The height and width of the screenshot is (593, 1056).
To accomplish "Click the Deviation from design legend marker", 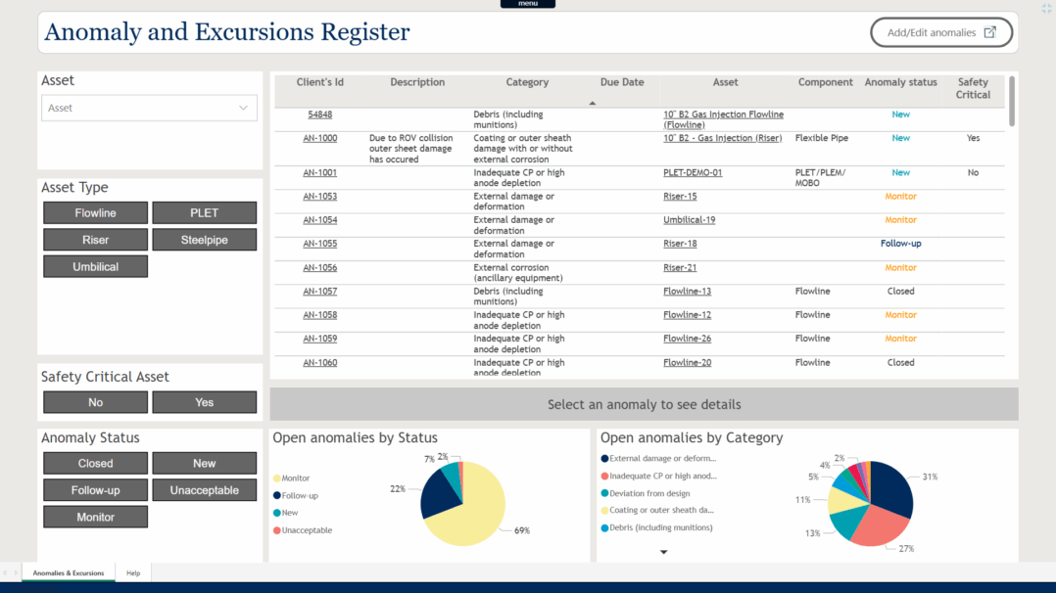I will click(x=604, y=493).
